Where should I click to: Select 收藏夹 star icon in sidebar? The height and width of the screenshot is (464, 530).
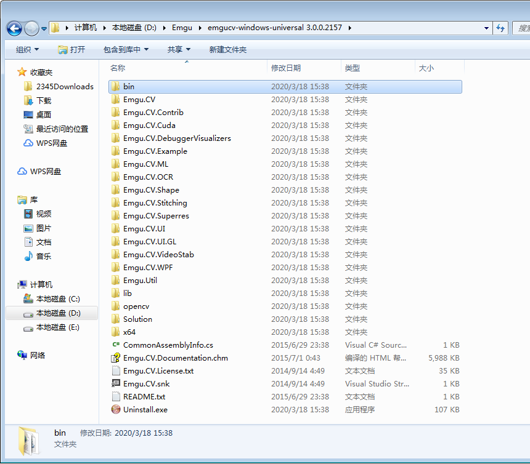(x=22, y=72)
